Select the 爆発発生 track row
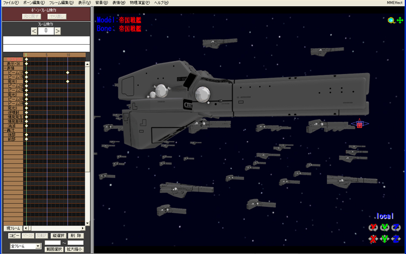 (13, 117)
